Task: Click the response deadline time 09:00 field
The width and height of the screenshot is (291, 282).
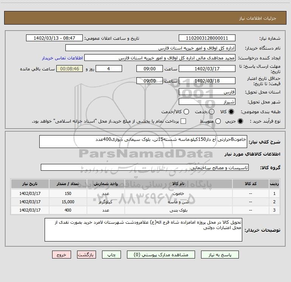Action: pos(150,69)
